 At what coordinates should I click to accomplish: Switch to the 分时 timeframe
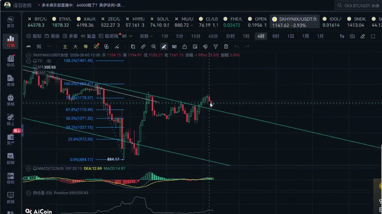point(230,36)
